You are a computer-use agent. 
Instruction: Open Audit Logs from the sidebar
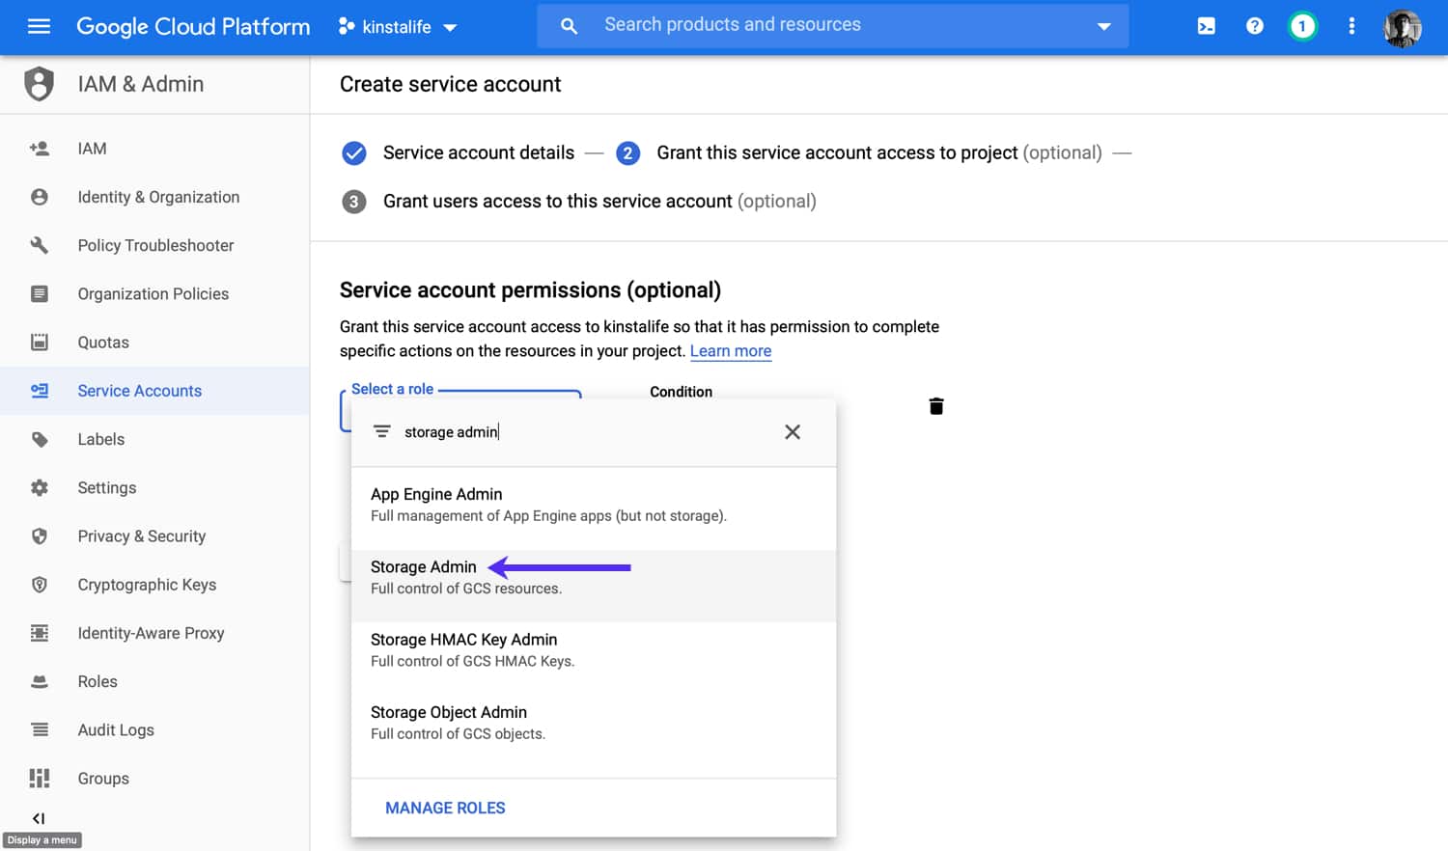pos(116,729)
